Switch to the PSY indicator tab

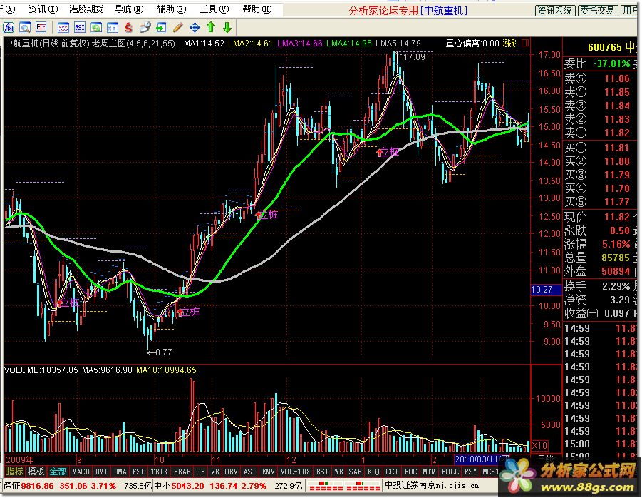point(470,472)
